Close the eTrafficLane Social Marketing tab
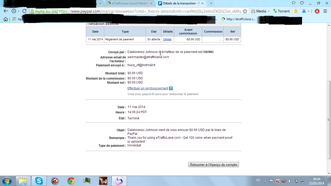331x186 pixels. 151,3
